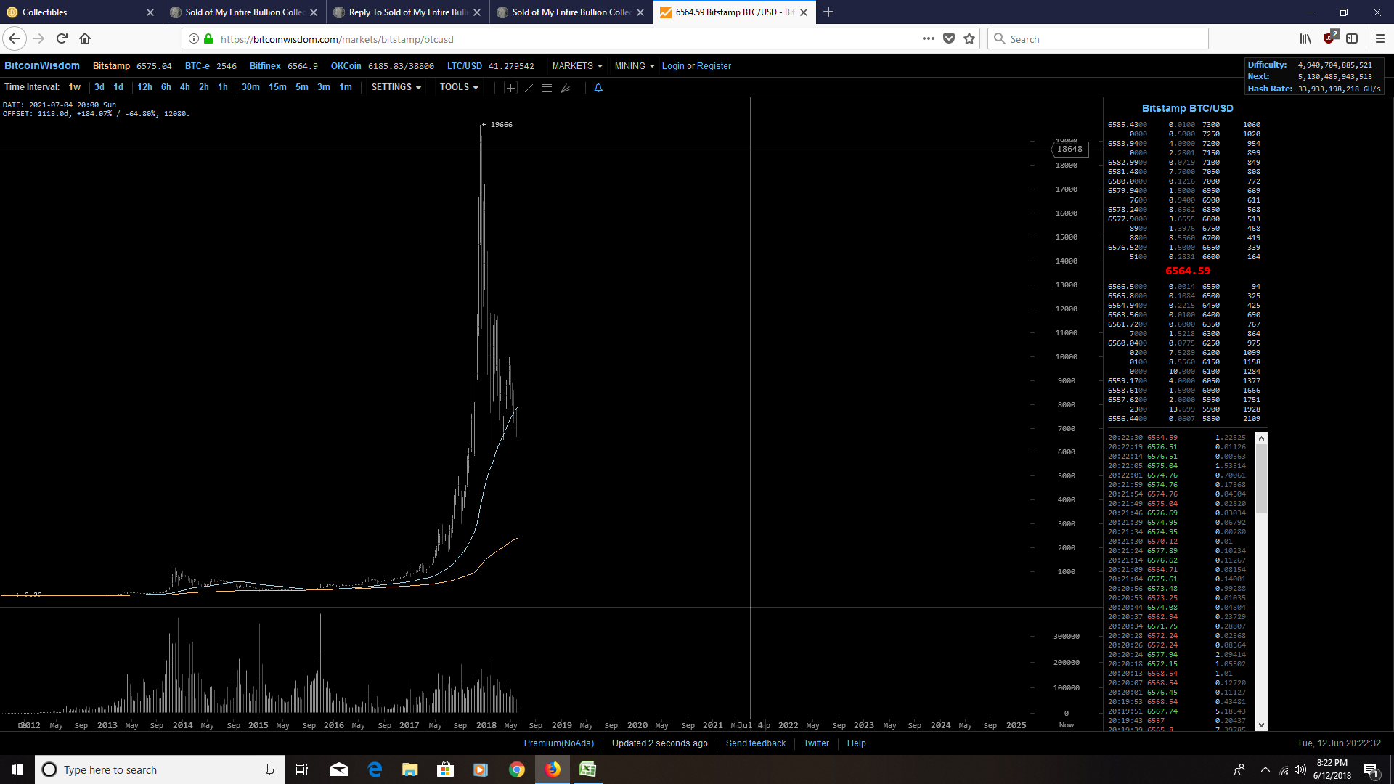The height and width of the screenshot is (784, 1394).
Task: Click the Login link
Action: 673,66
